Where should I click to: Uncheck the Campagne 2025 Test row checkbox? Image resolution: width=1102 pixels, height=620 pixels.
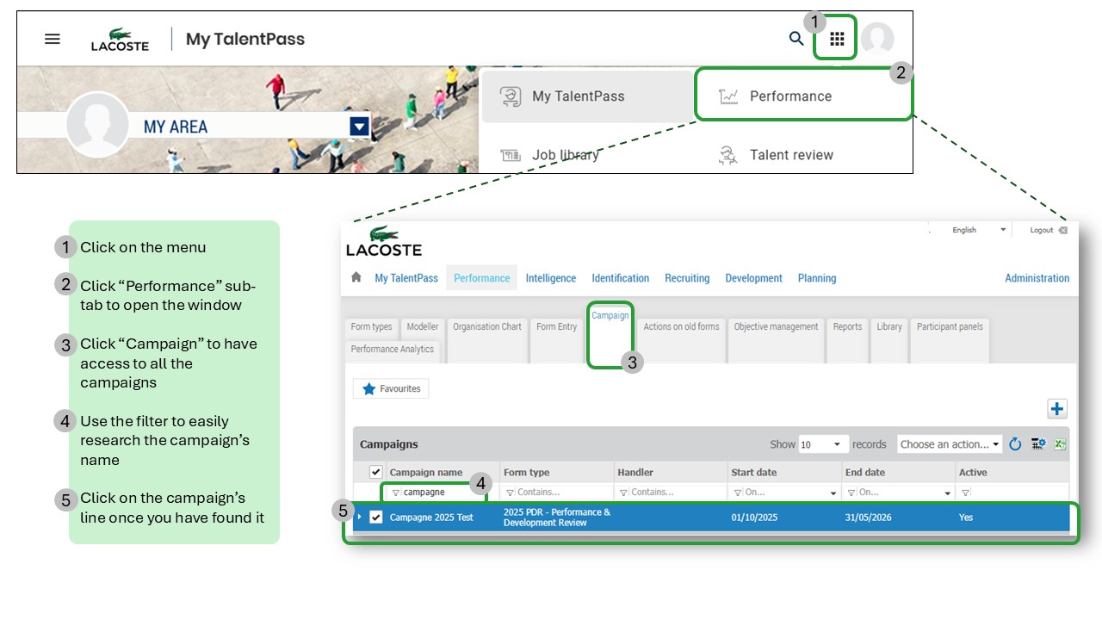click(x=375, y=517)
